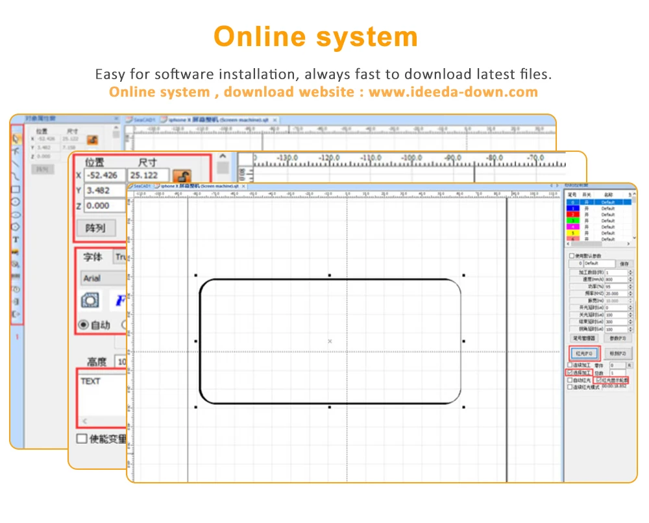Click the 红光(F1) red light button
This screenshot has height=523, width=649.
coord(584,354)
